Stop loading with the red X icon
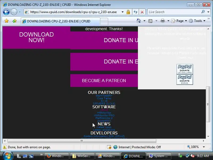This screenshot has height=160, width=213. click(142, 12)
